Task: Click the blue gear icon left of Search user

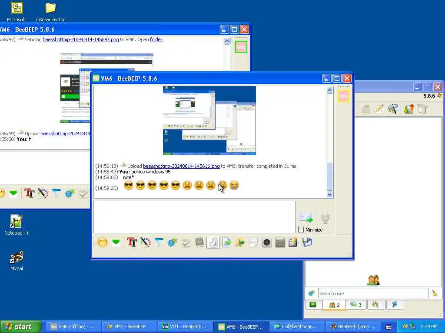Action: [311, 293]
